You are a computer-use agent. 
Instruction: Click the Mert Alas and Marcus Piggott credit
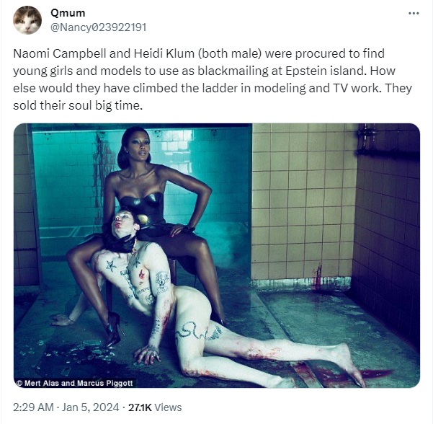point(74,383)
